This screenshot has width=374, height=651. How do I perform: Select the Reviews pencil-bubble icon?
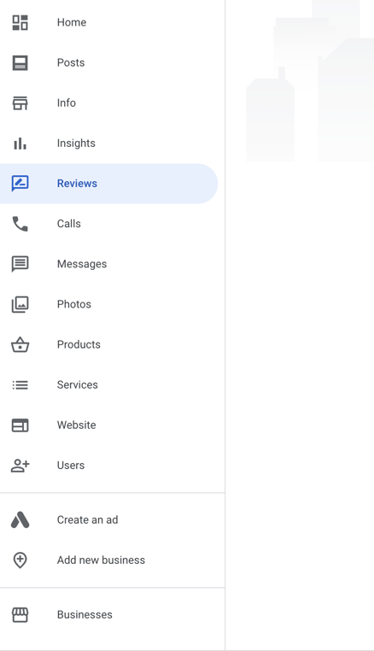20,184
